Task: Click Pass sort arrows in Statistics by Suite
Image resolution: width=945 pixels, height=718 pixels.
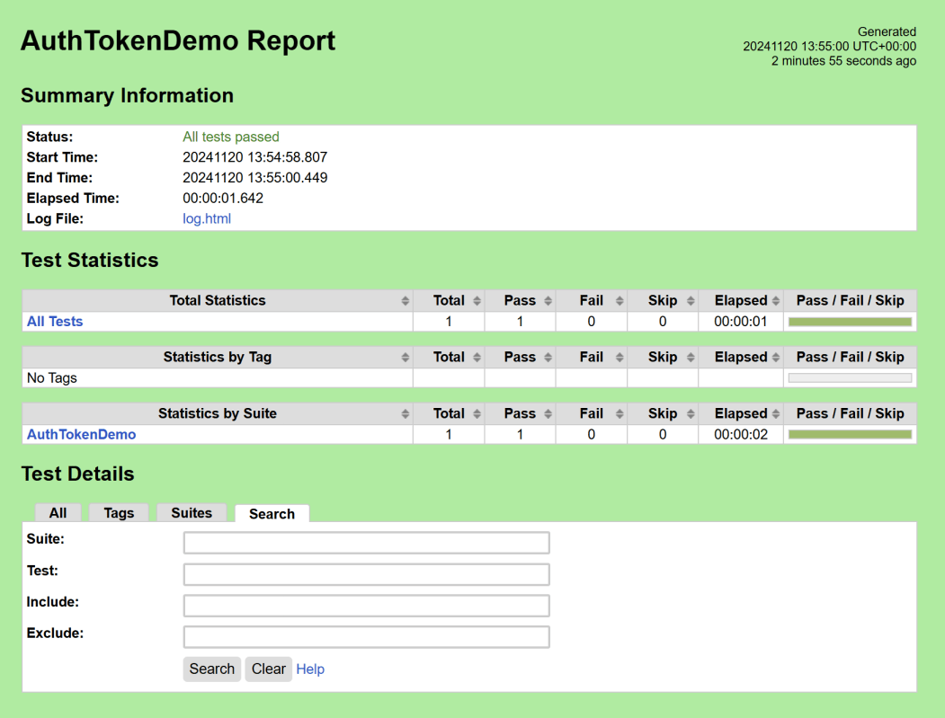Action: coord(548,414)
